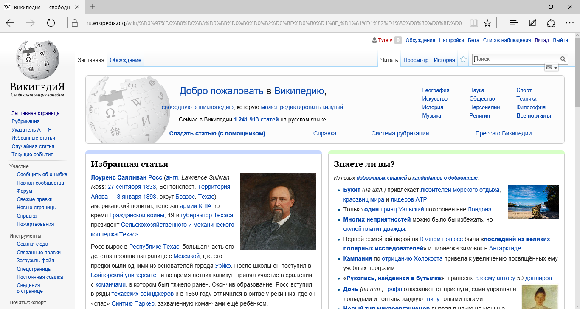Open the Спорт portal link
The width and height of the screenshot is (580, 309).
pyautogui.click(x=524, y=90)
